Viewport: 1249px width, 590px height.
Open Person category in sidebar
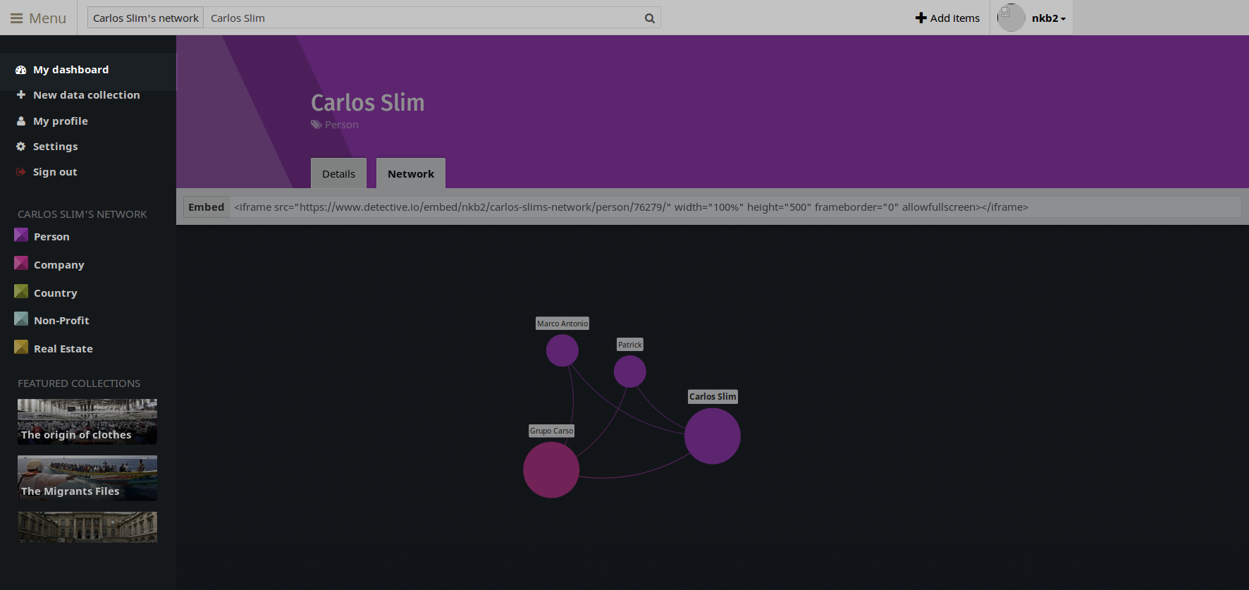click(x=51, y=237)
